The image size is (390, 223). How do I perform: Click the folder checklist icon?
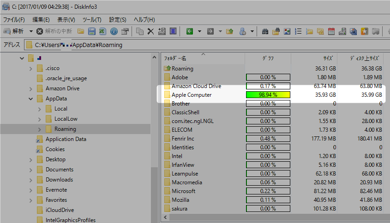pos(309,31)
